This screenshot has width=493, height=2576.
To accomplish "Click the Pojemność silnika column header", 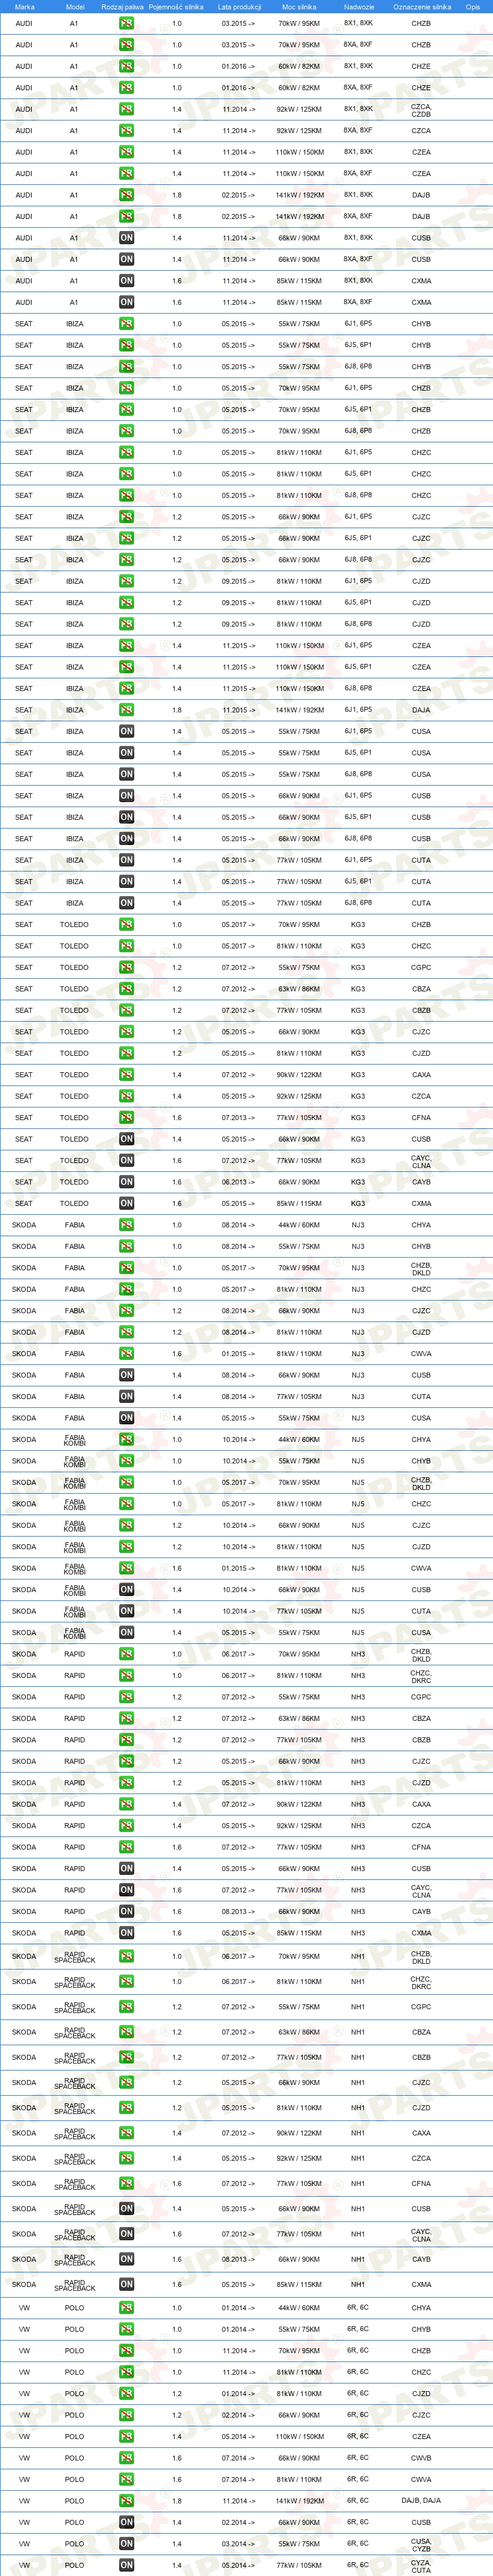I will pos(176,7).
